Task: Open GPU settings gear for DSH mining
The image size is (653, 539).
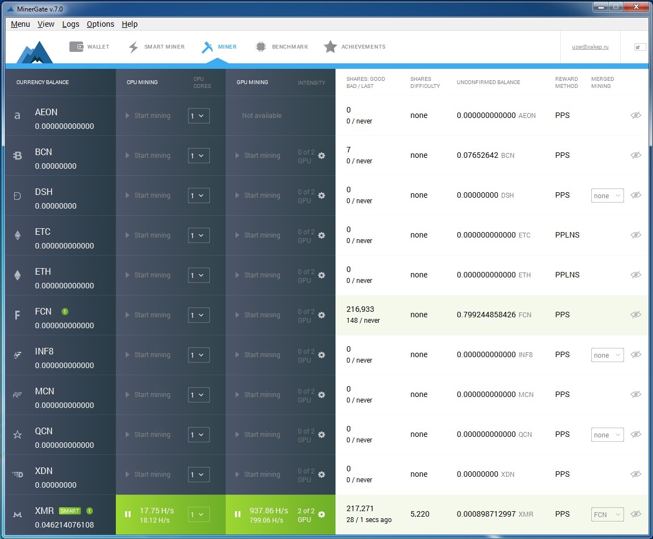Action: (x=321, y=195)
